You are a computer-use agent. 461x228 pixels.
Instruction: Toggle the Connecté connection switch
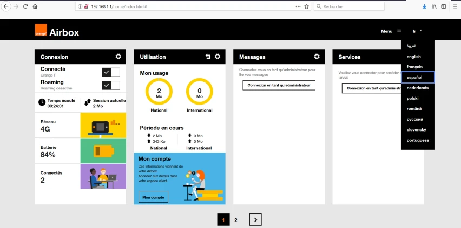point(111,72)
